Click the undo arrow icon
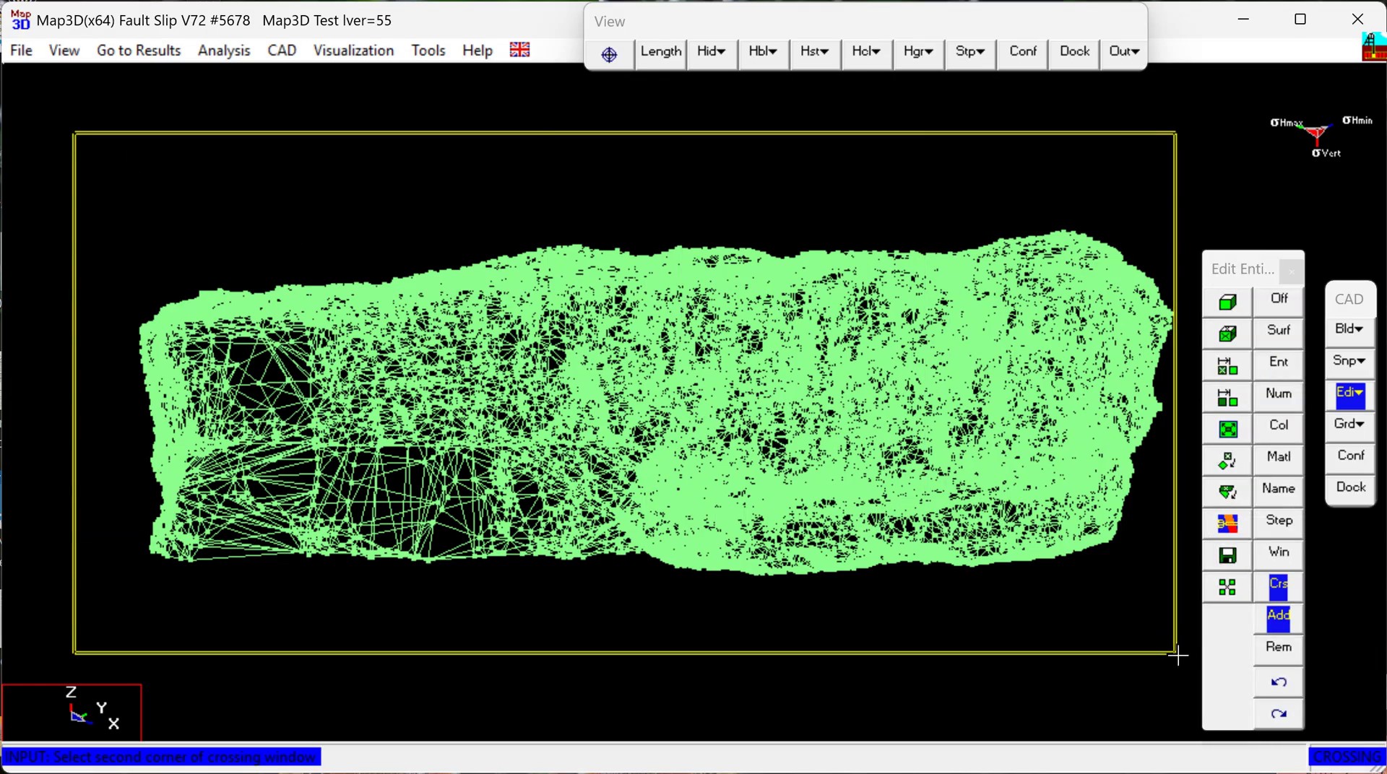This screenshot has height=774, width=1387. [1278, 682]
